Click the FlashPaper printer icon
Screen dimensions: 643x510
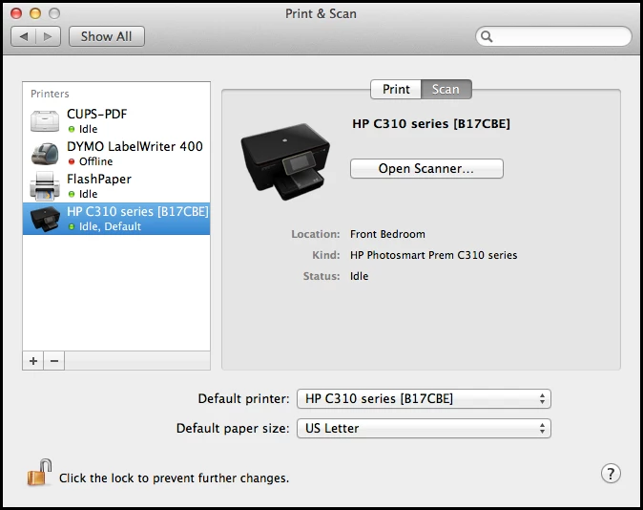pyautogui.click(x=45, y=186)
